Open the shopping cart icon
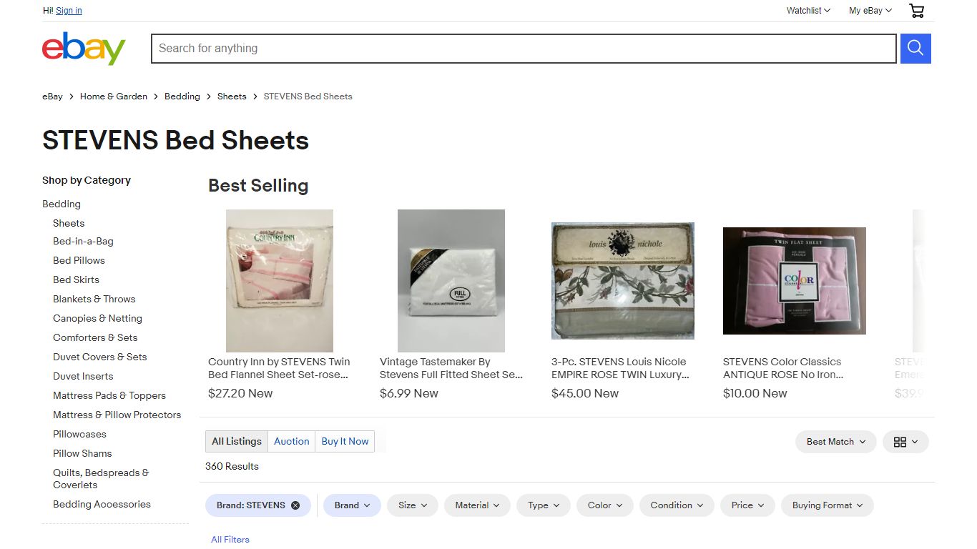 (916, 11)
